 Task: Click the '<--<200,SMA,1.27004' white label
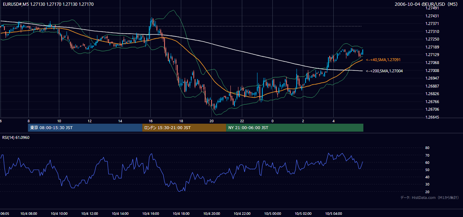[384, 71]
